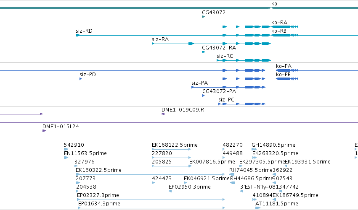Click the AT11181.5prime EST label
The width and height of the screenshot is (358, 210).
(x=277, y=204)
